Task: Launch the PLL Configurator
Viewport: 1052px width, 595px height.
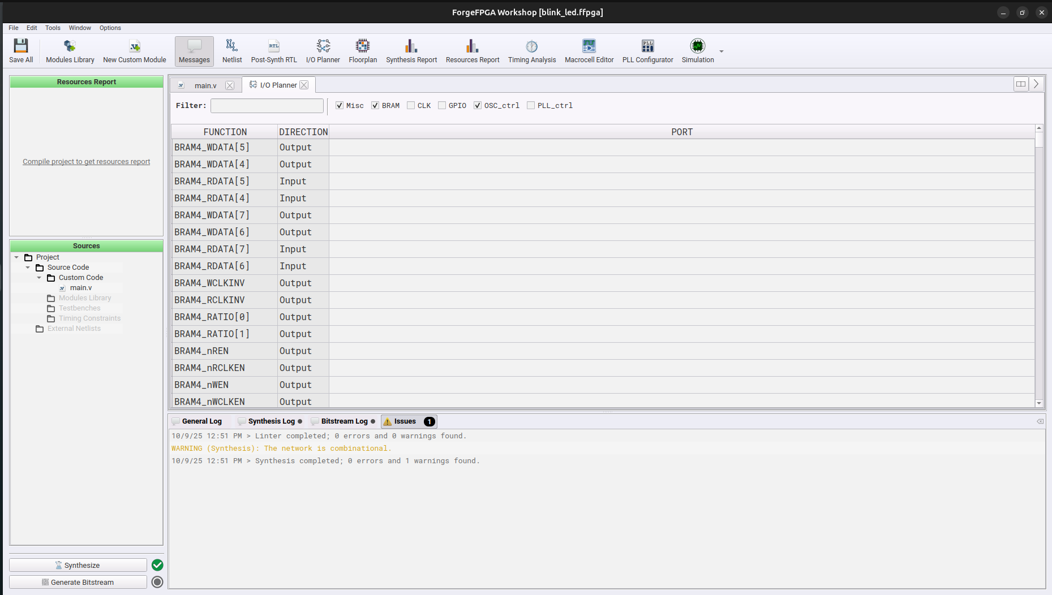Action: (647, 51)
